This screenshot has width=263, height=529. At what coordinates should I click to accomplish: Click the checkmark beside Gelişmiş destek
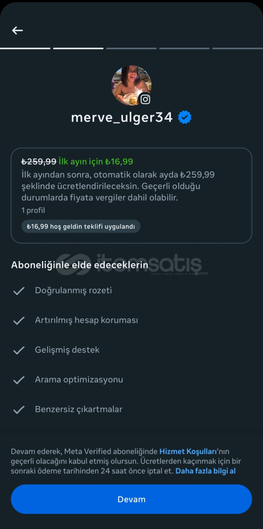(19, 350)
